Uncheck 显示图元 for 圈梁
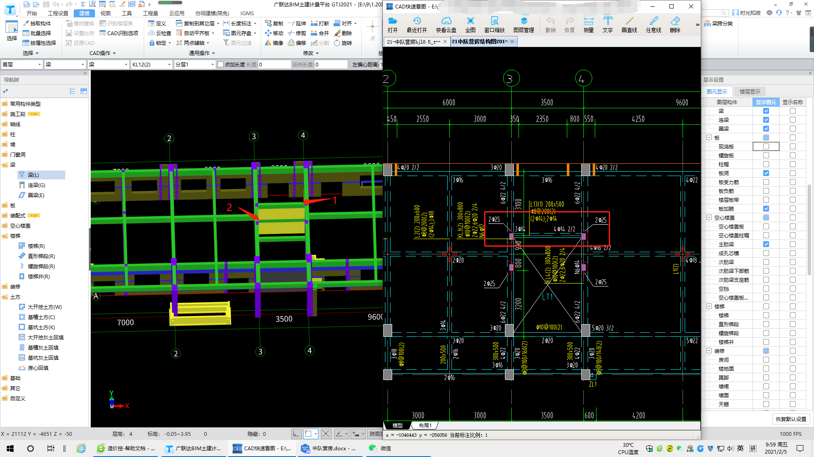 (x=766, y=129)
